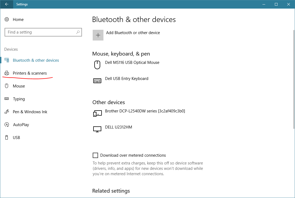Focus the Find a setting search box

click(43, 32)
